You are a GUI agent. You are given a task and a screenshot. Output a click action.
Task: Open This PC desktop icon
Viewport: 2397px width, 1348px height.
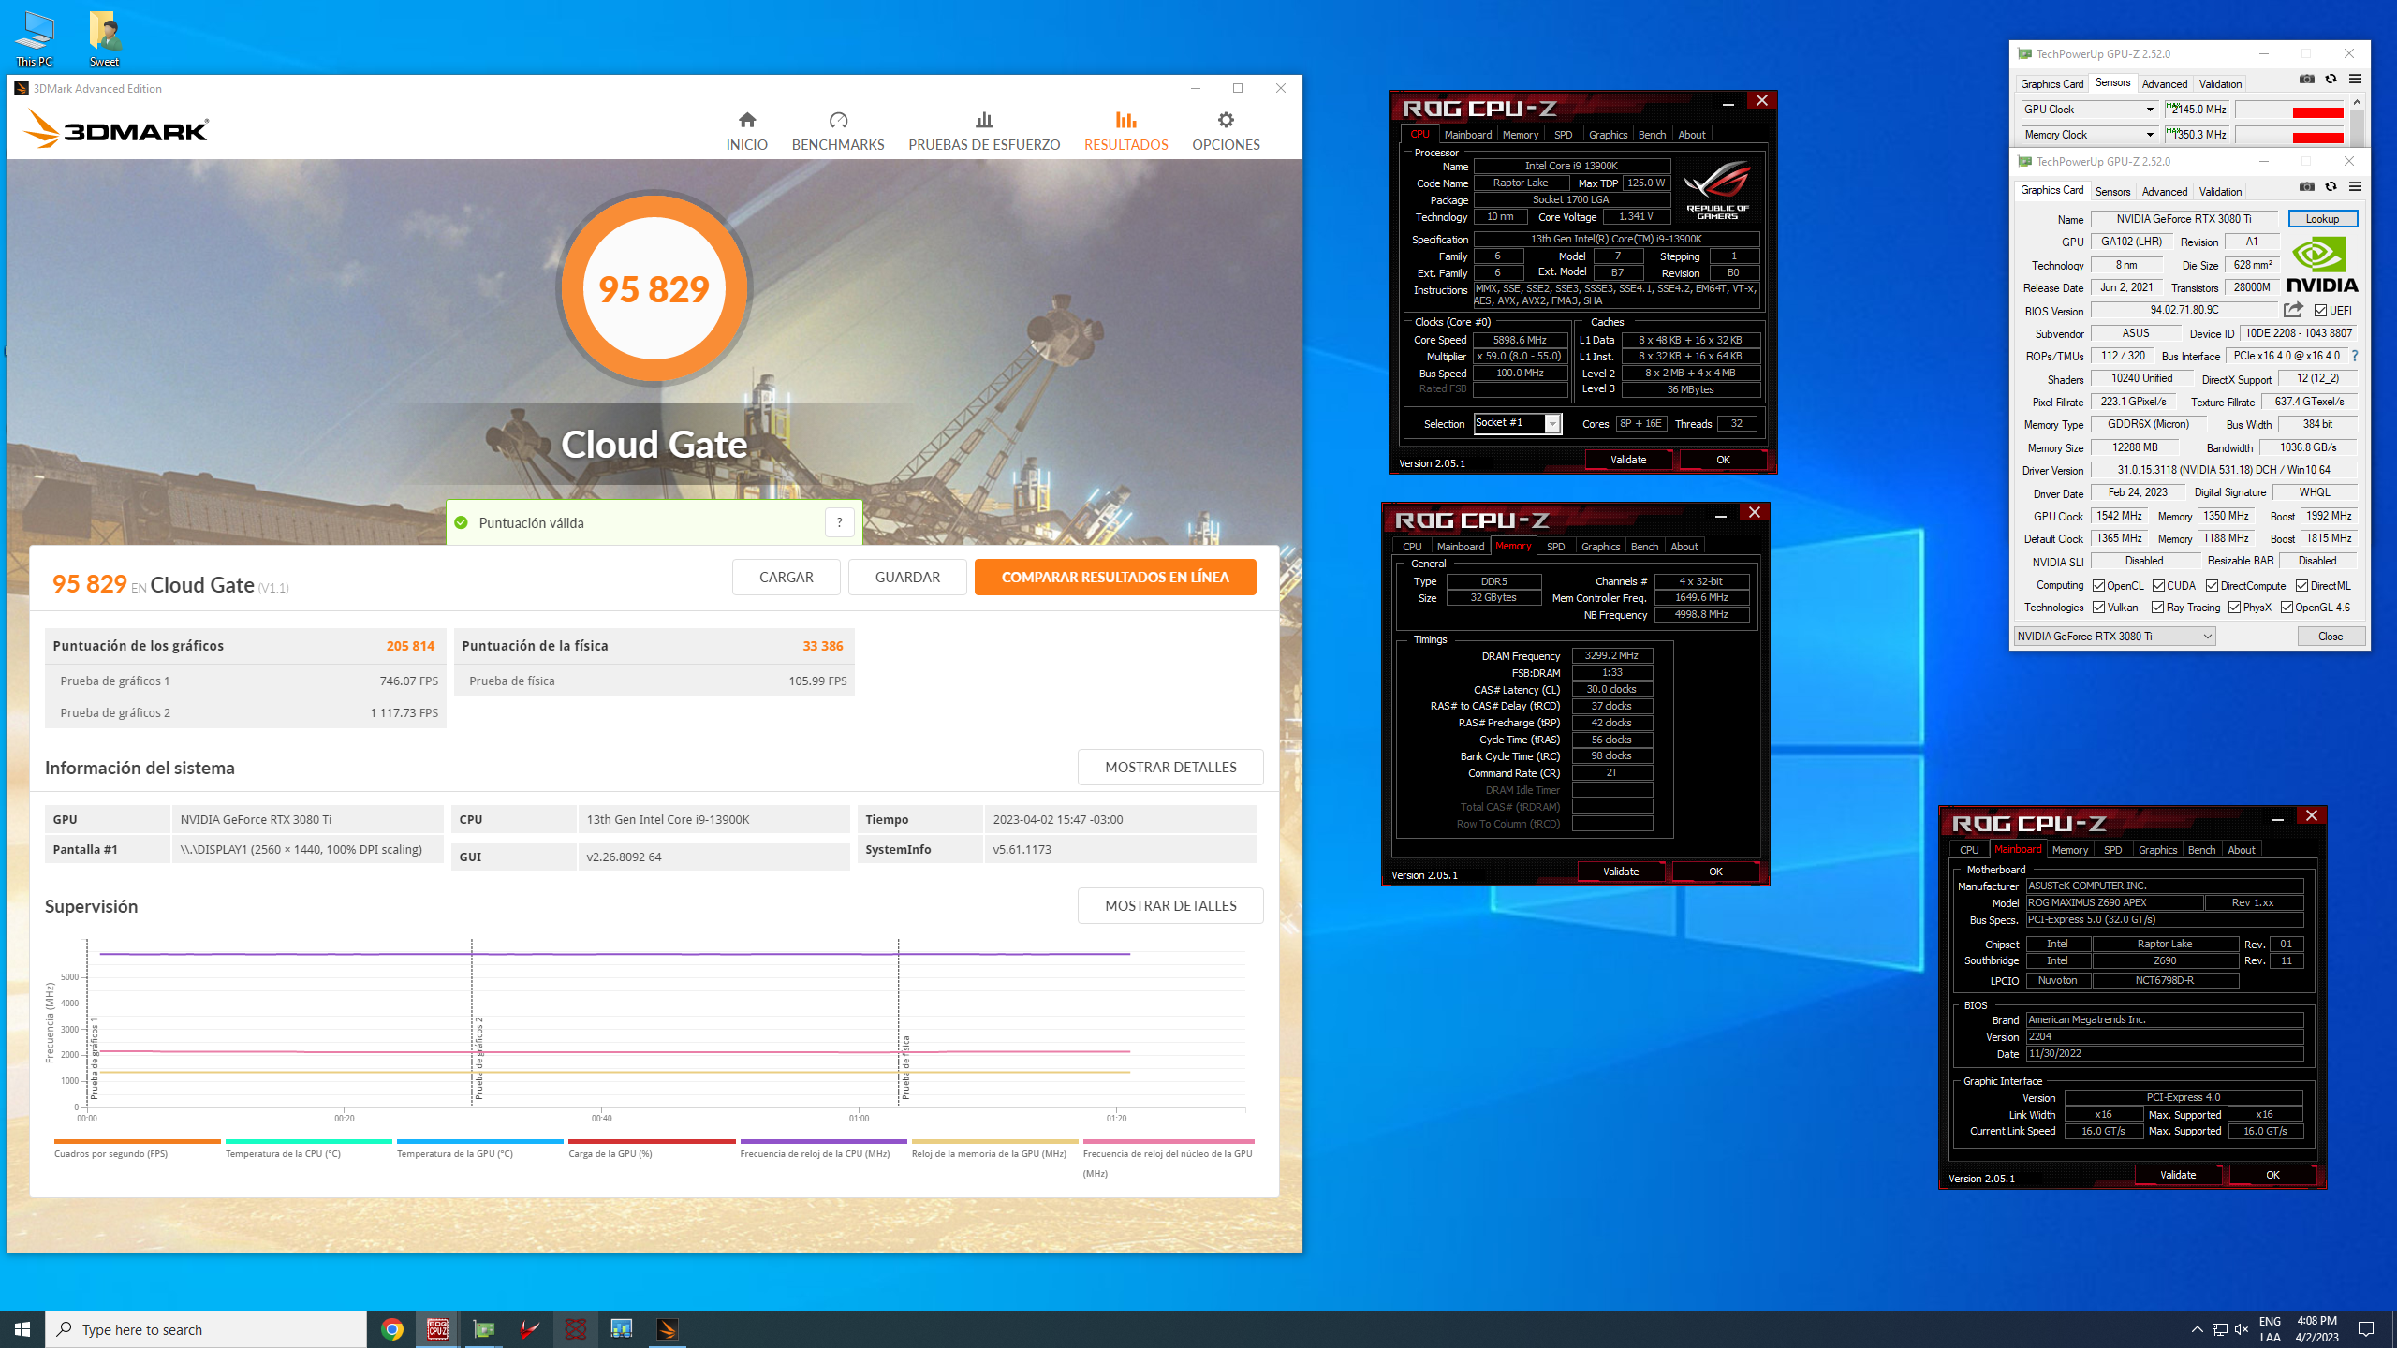pos(34,39)
